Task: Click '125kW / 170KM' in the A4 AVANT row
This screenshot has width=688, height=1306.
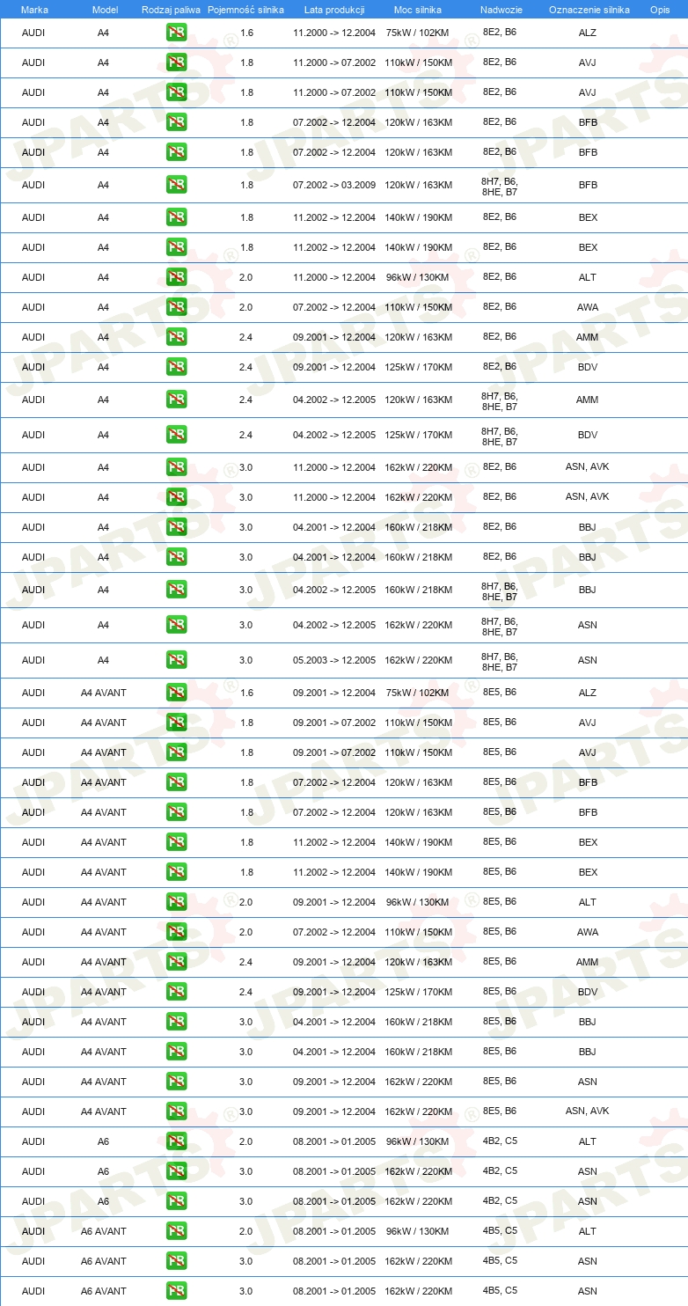Action: click(x=419, y=992)
